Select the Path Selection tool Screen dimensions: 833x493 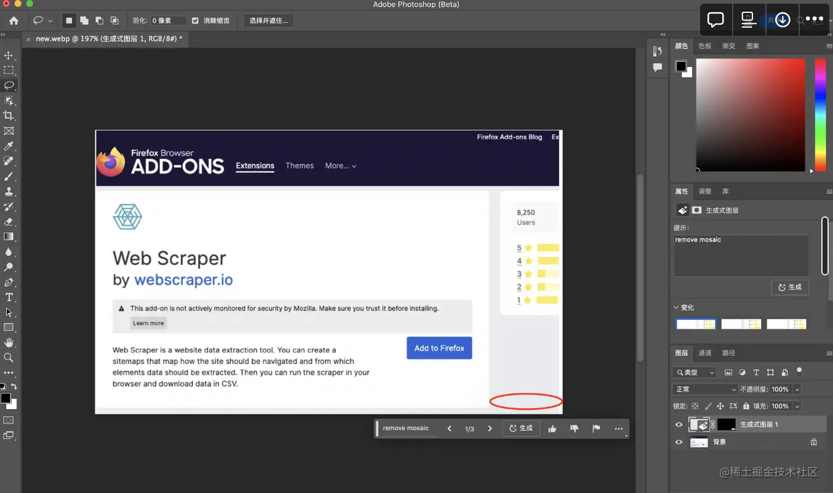click(x=9, y=312)
